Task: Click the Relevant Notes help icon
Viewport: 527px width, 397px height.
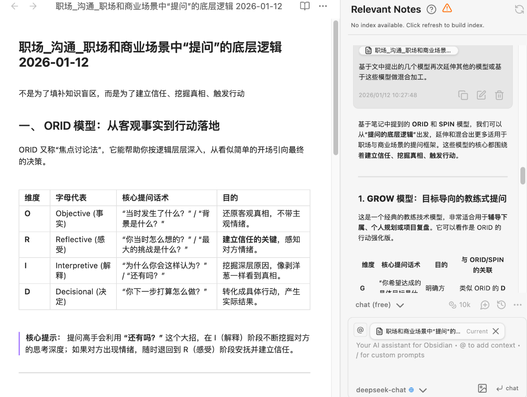Action: point(431,9)
